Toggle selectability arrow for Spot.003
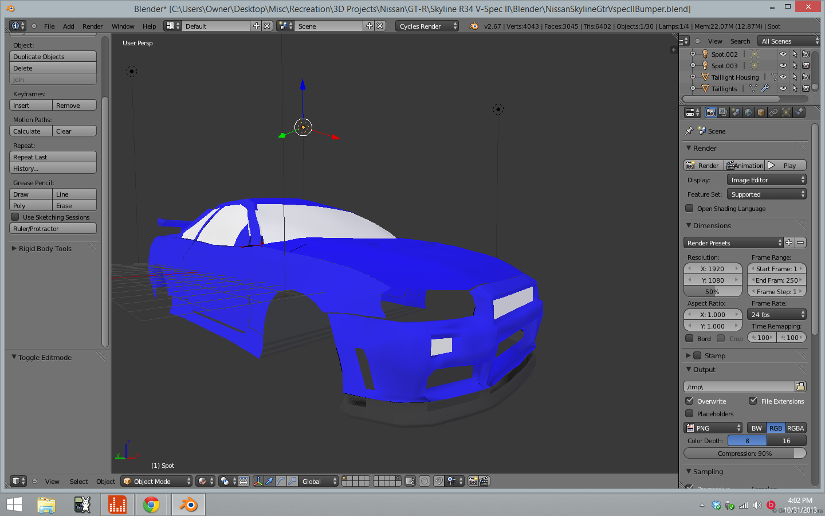The height and width of the screenshot is (516, 825). pos(795,65)
